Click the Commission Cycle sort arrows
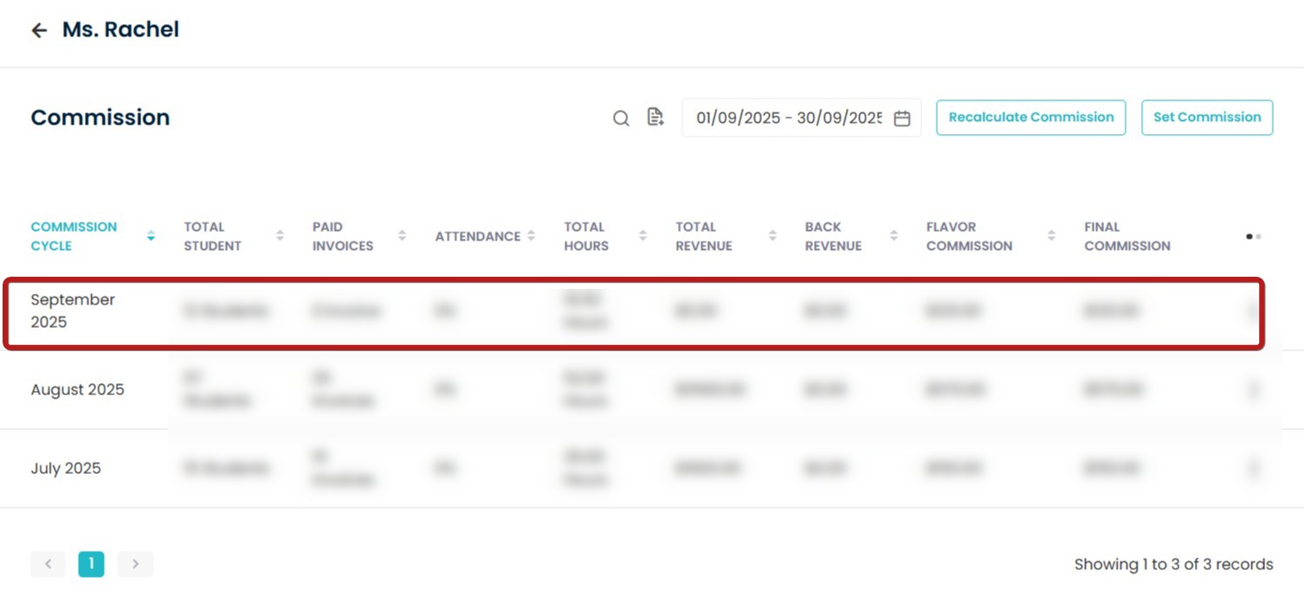 (x=151, y=236)
